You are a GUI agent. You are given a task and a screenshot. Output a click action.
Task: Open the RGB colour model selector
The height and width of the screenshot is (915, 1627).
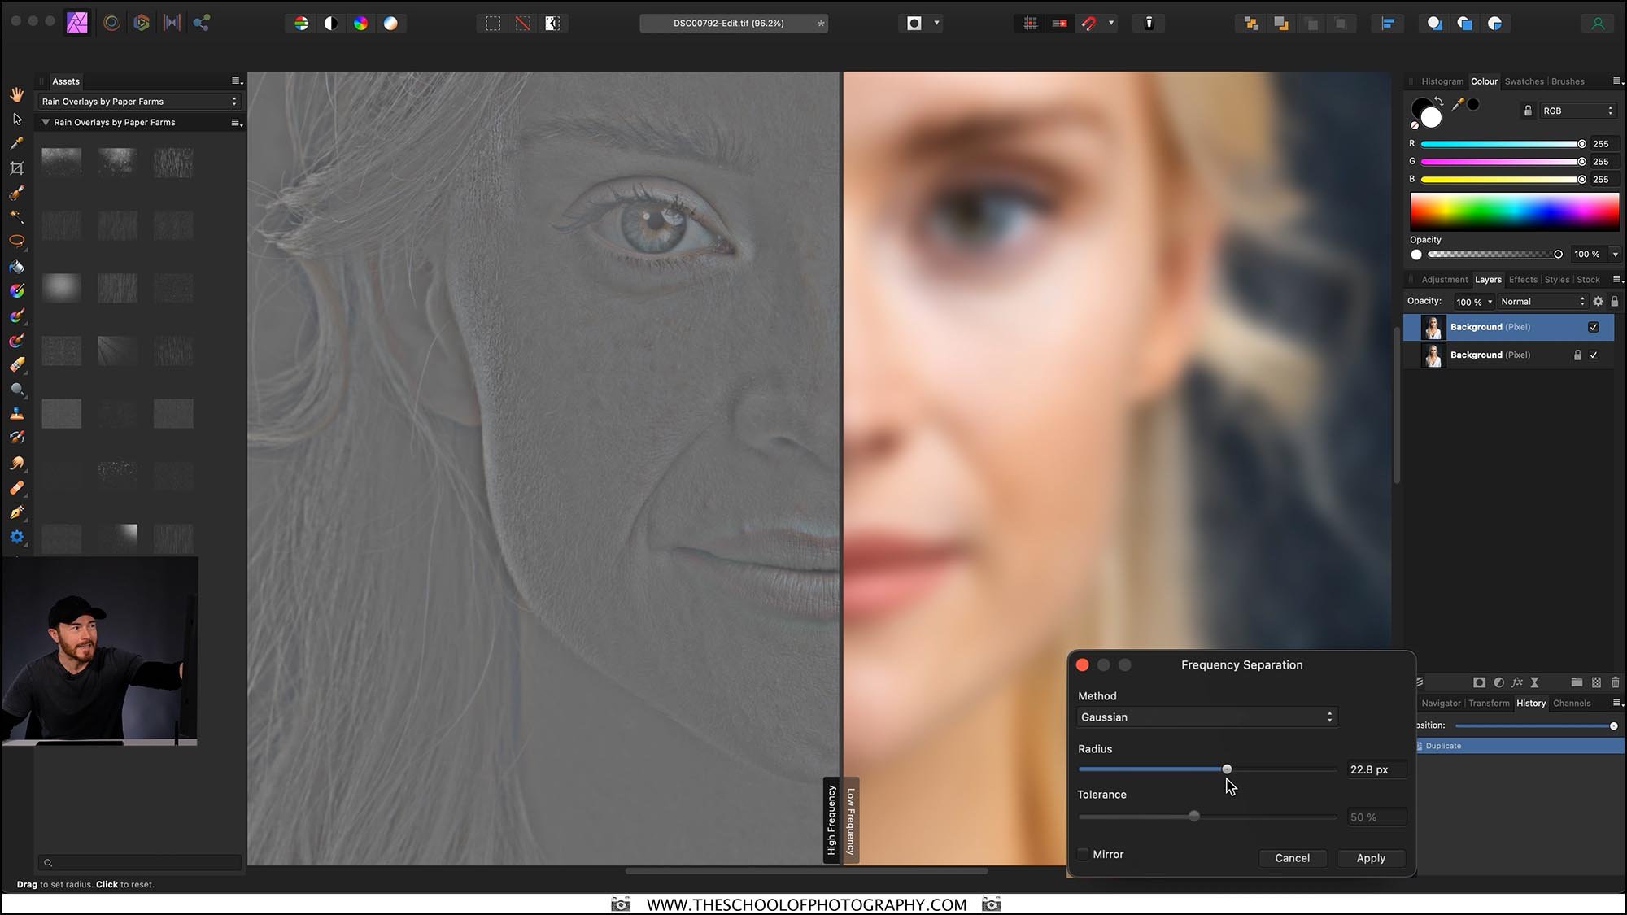[x=1577, y=110]
